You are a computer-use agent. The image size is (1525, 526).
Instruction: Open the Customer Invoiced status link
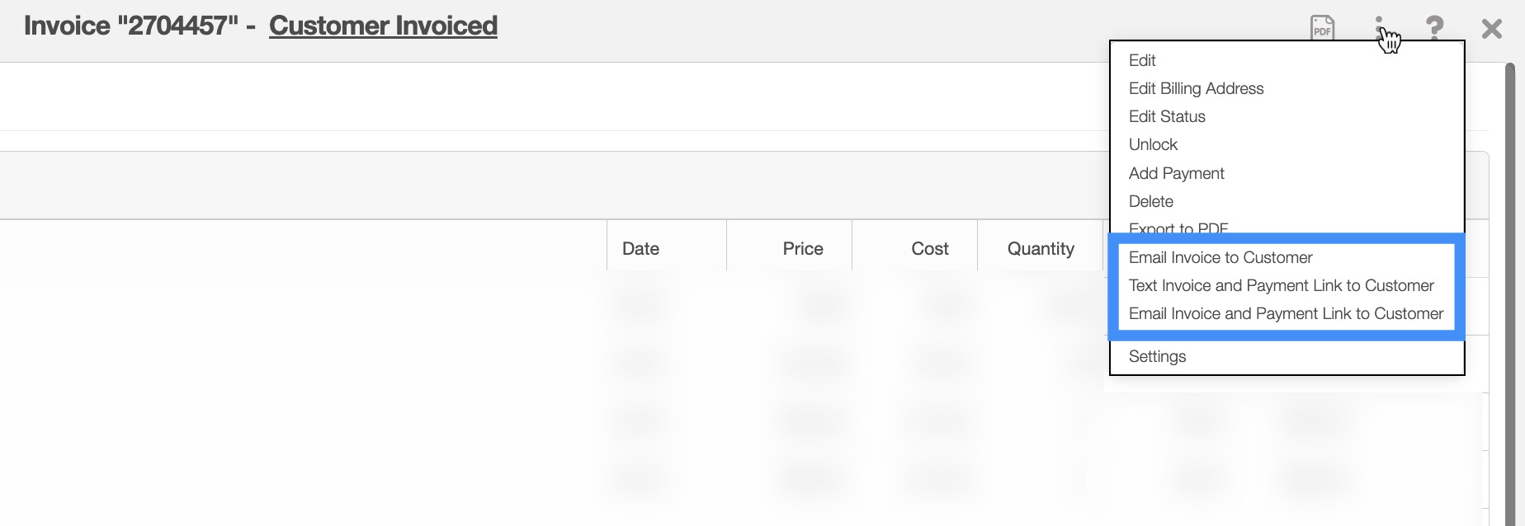[x=383, y=26]
